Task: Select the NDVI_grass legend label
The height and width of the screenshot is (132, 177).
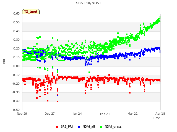Action: [113, 127]
